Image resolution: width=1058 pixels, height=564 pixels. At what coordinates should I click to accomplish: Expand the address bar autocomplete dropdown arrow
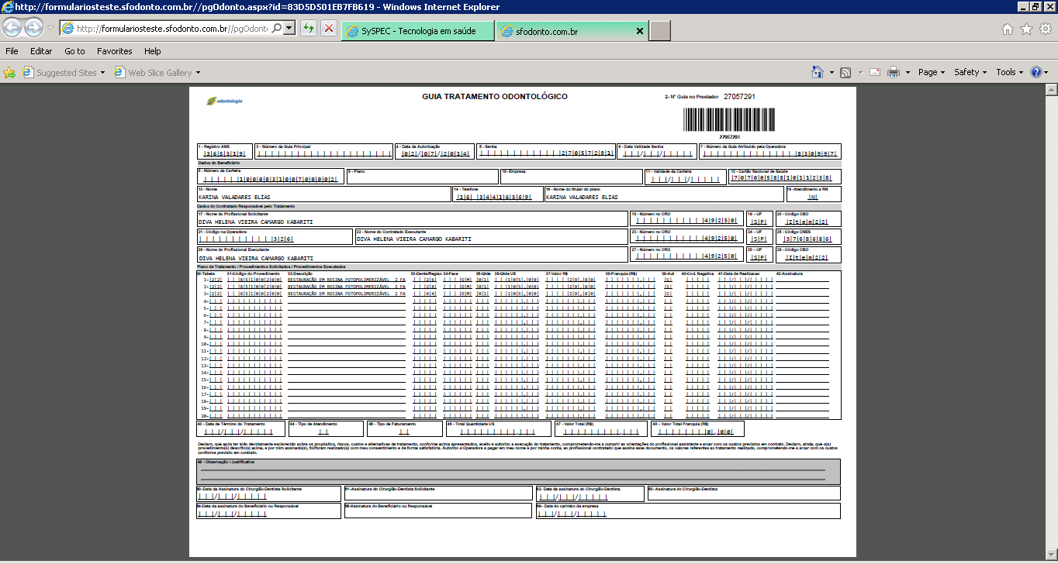[x=290, y=28]
